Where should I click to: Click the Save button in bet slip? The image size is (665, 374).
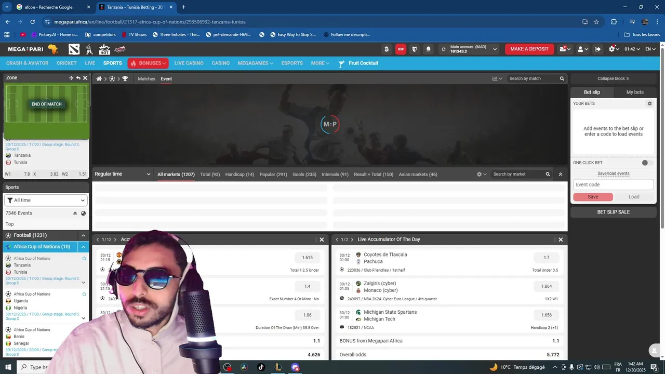(x=593, y=197)
